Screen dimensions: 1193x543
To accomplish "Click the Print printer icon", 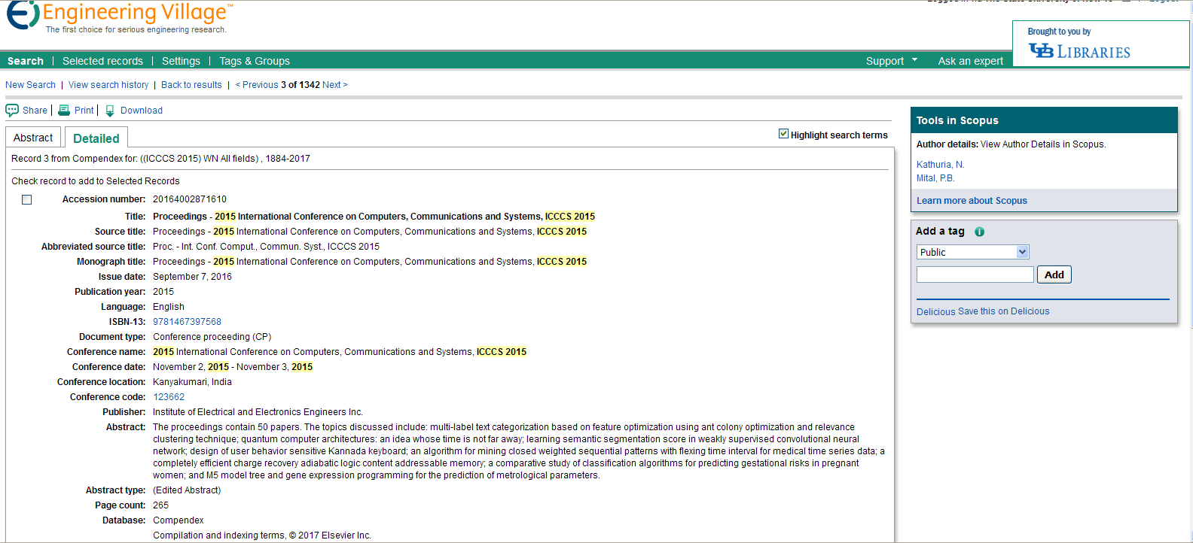I will (64, 111).
